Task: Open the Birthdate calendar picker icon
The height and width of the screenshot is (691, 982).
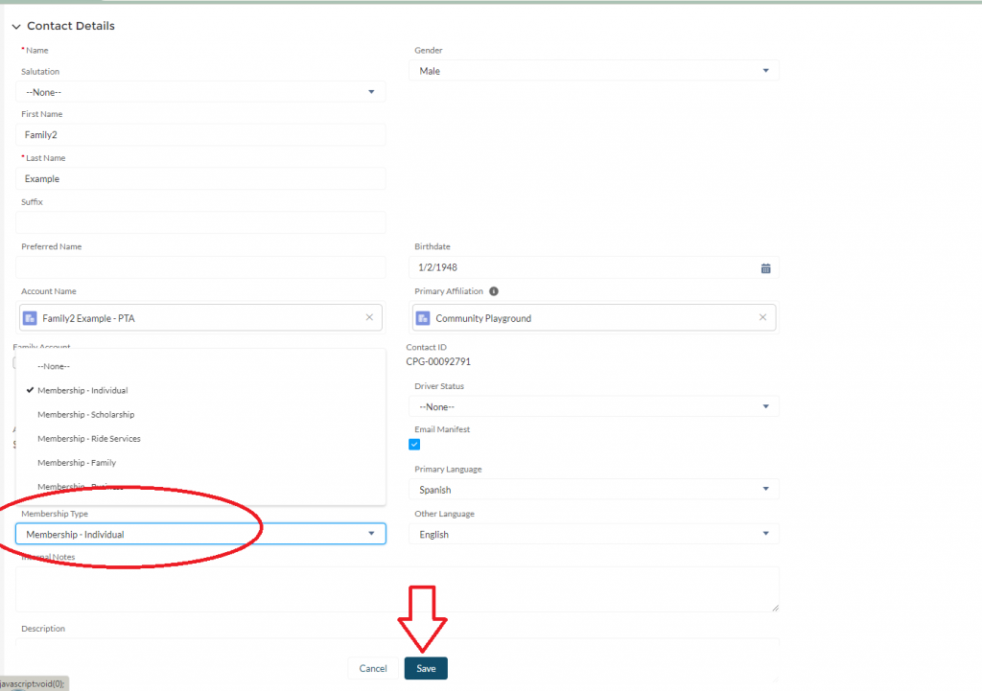Action: [765, 268]
